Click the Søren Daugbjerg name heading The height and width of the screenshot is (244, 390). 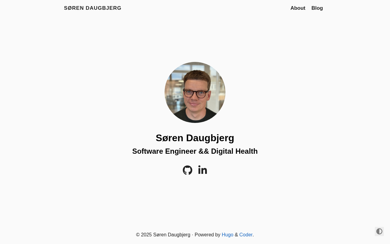(195, 138)
